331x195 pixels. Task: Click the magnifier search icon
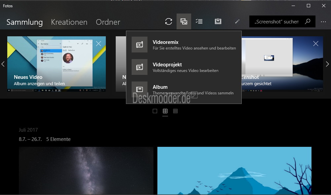click(308, 21)
